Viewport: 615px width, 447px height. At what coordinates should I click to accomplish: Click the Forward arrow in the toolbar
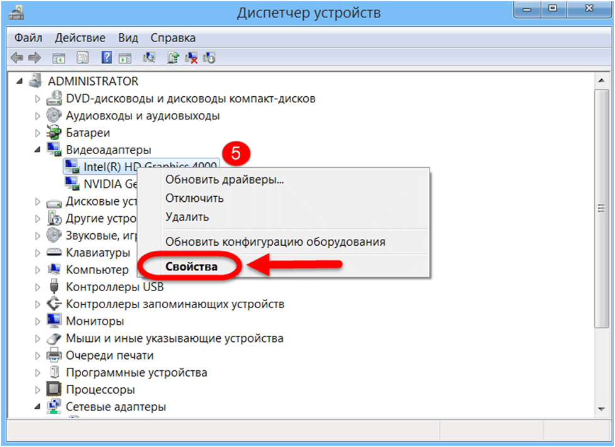click(x=35, y=58)
